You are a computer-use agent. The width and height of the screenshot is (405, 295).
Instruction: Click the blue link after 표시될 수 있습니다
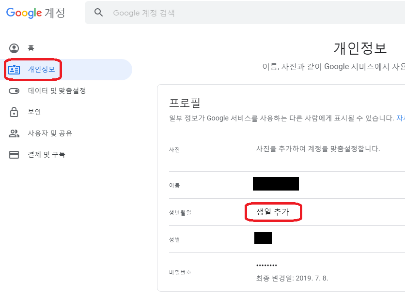point(401,118)
